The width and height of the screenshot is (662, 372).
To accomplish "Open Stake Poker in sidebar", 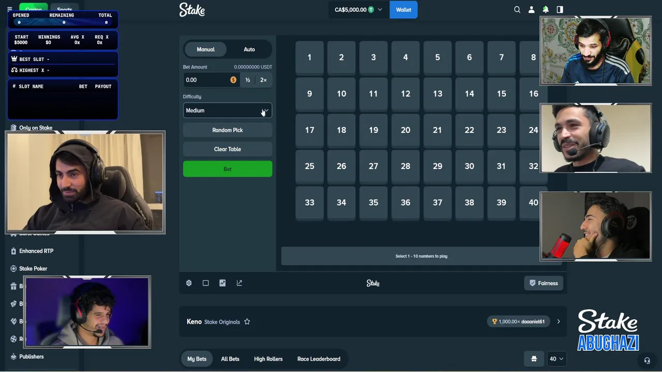I will [32, 269].
